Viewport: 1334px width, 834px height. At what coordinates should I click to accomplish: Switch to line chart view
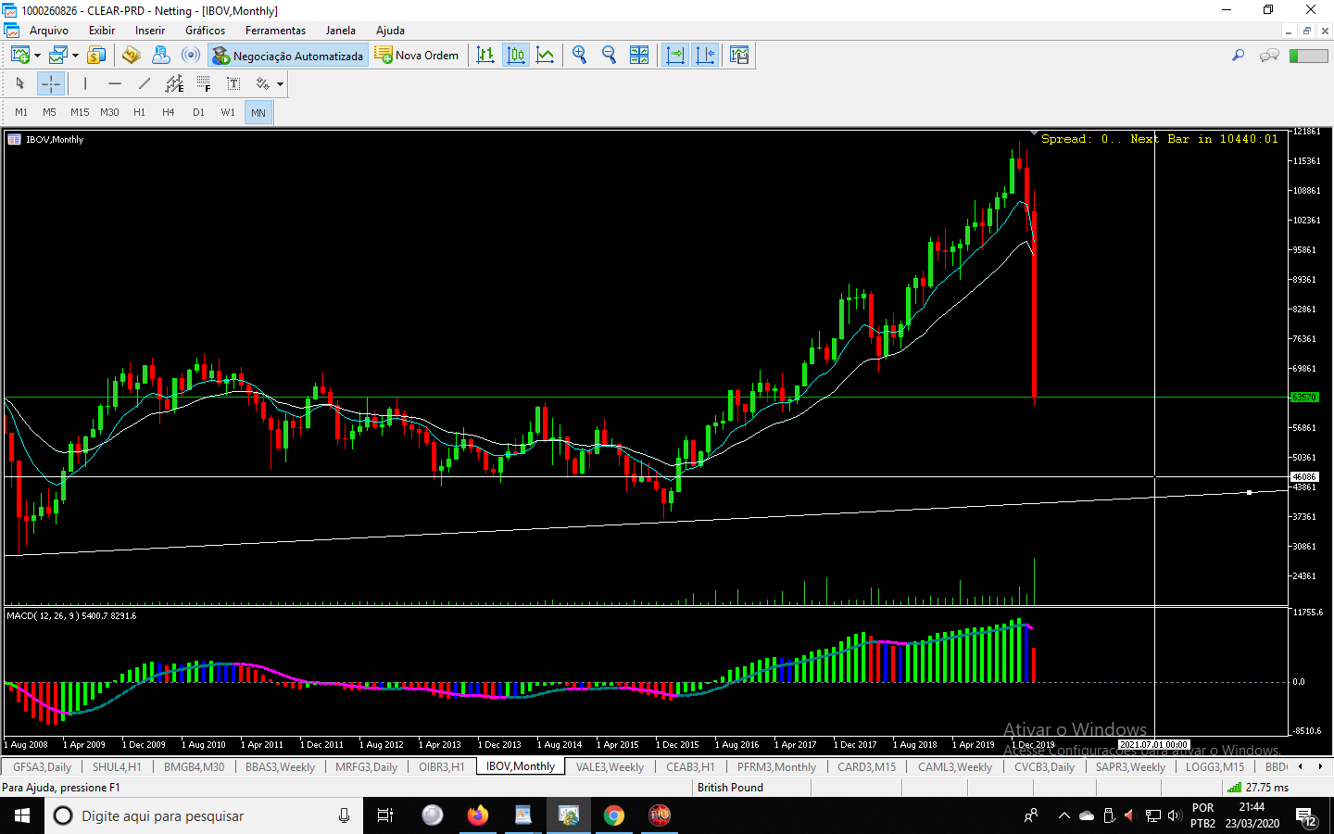(x=546, y=56)
